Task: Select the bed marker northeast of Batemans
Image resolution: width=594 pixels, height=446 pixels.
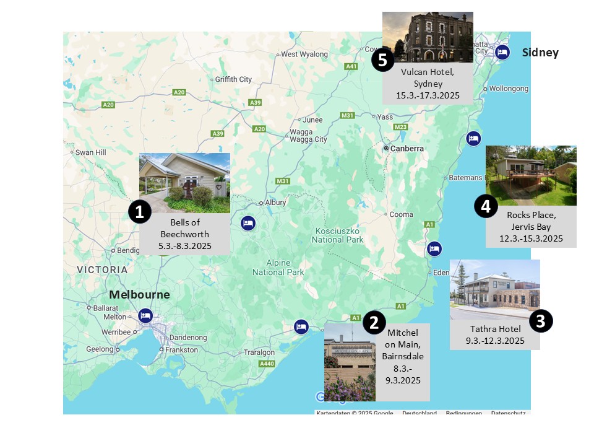Action: pos(474,138)
